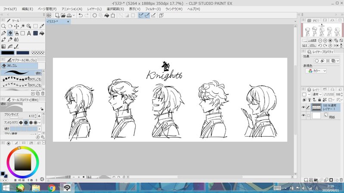Open ファイル(F) menu
Viewport: 344px width, 193px height.
pyautogui.click(x=10, y=9)
